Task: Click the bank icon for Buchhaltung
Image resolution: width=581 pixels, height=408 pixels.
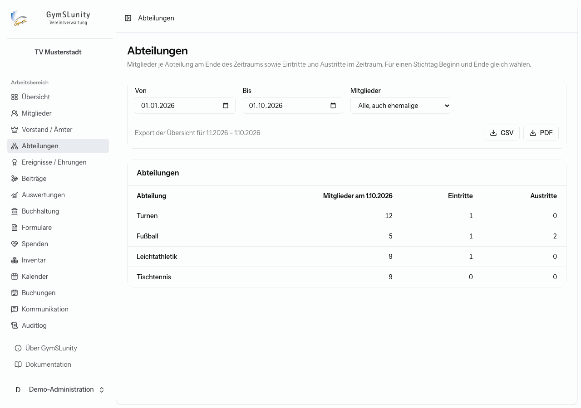Action: (15, 211)
